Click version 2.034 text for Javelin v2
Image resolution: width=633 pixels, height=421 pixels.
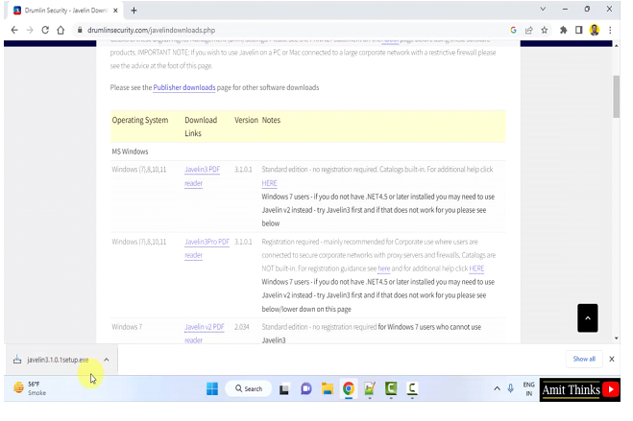click(x=242, y=327)
